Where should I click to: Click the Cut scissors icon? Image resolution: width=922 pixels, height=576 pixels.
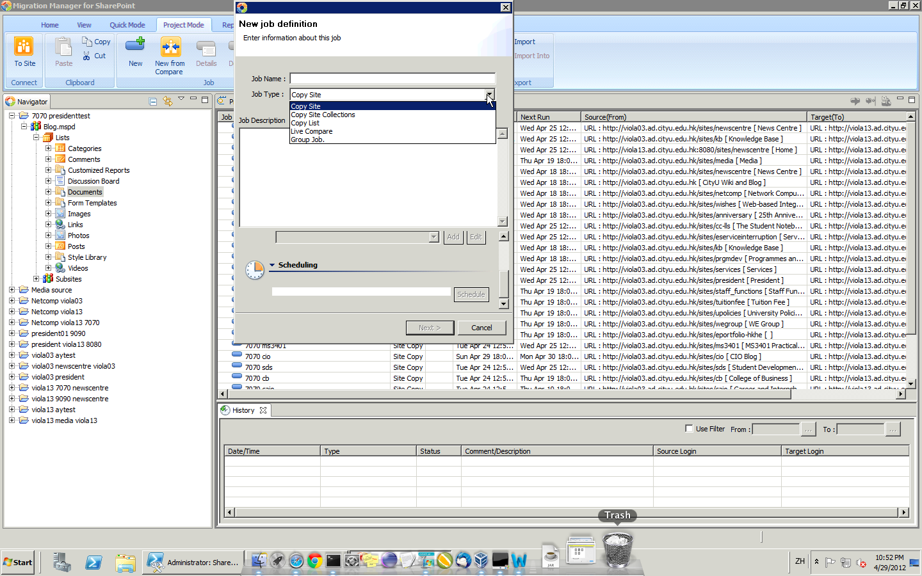pos(86,56)
